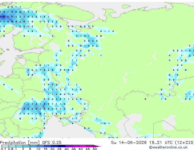Click the '50' legend scale label

tap(95, 149)
